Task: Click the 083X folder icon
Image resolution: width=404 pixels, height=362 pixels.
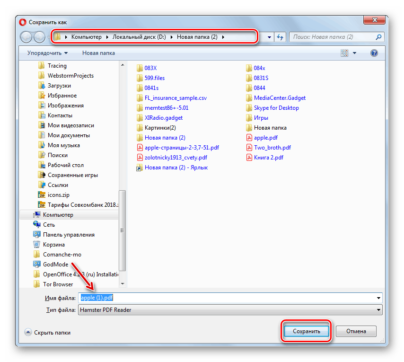Action: tap(140, 68)
